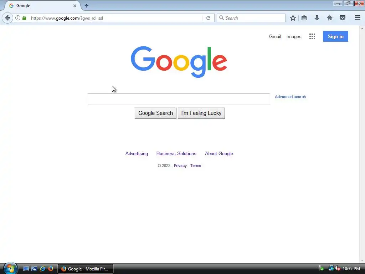Click the blue Sign in button
Screen dimensions: 365x274
pyautogui.click(x=335, y=36)
